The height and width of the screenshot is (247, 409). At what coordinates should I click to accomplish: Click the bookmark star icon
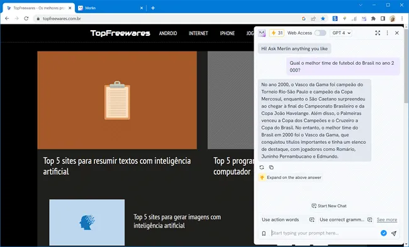coord(323,18)
